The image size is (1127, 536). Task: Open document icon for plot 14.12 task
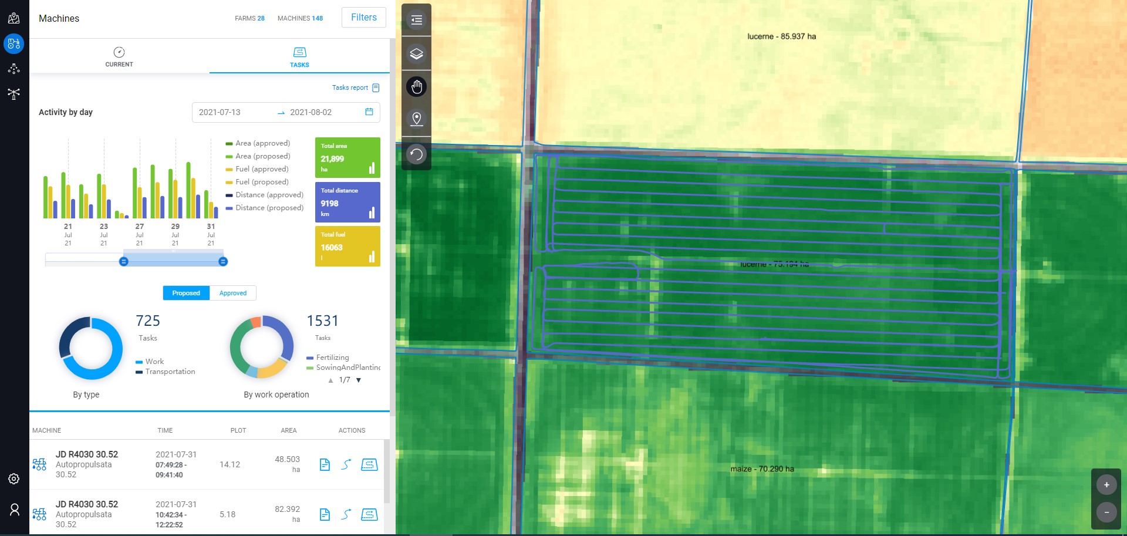[325, 465]
